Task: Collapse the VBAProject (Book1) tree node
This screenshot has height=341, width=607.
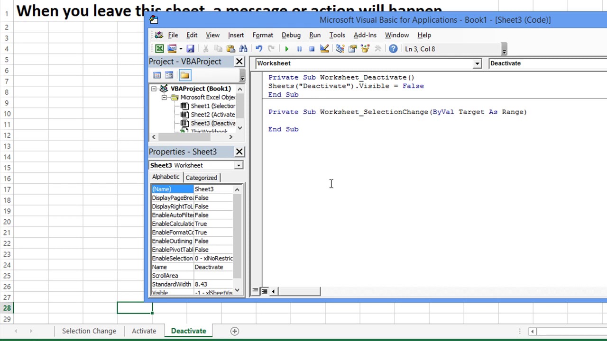Action: tap(154, 89)
